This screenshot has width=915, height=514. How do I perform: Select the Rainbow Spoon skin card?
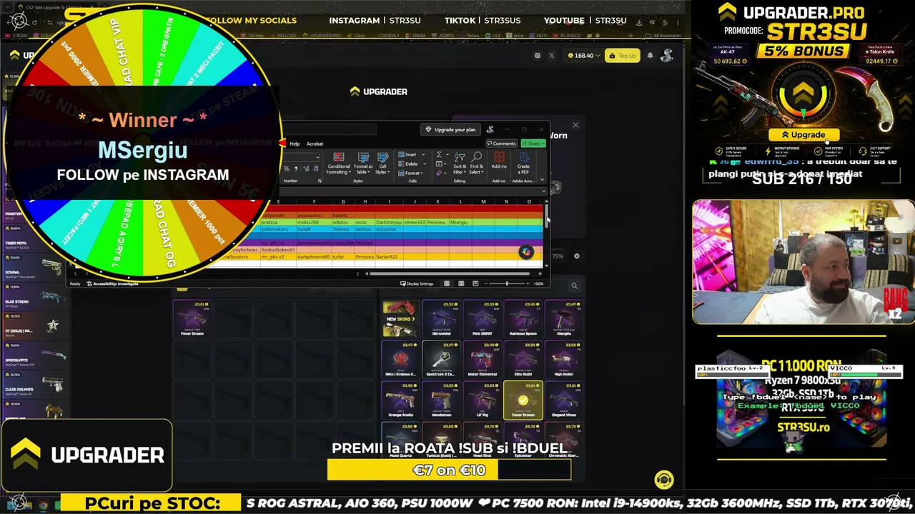point(523,318)
